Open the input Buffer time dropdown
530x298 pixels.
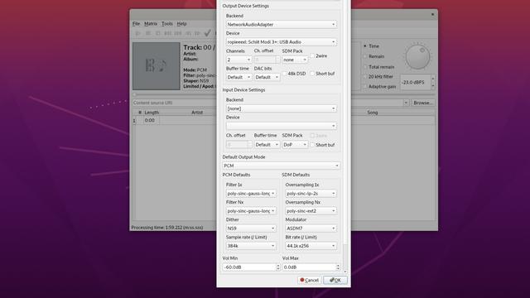[x=267, y=145]
